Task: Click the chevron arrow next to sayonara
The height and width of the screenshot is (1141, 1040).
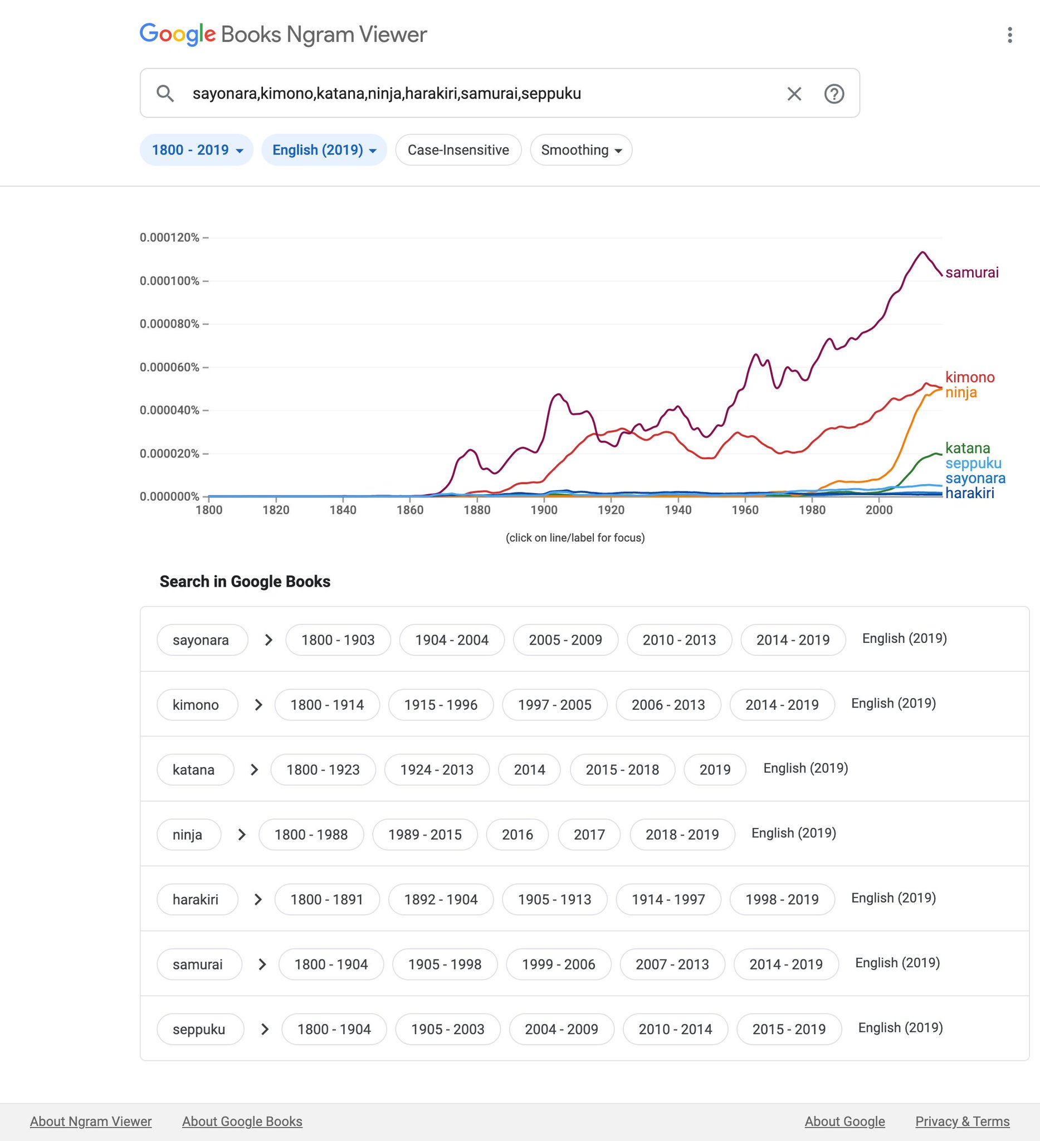Action: pos(268,640)
